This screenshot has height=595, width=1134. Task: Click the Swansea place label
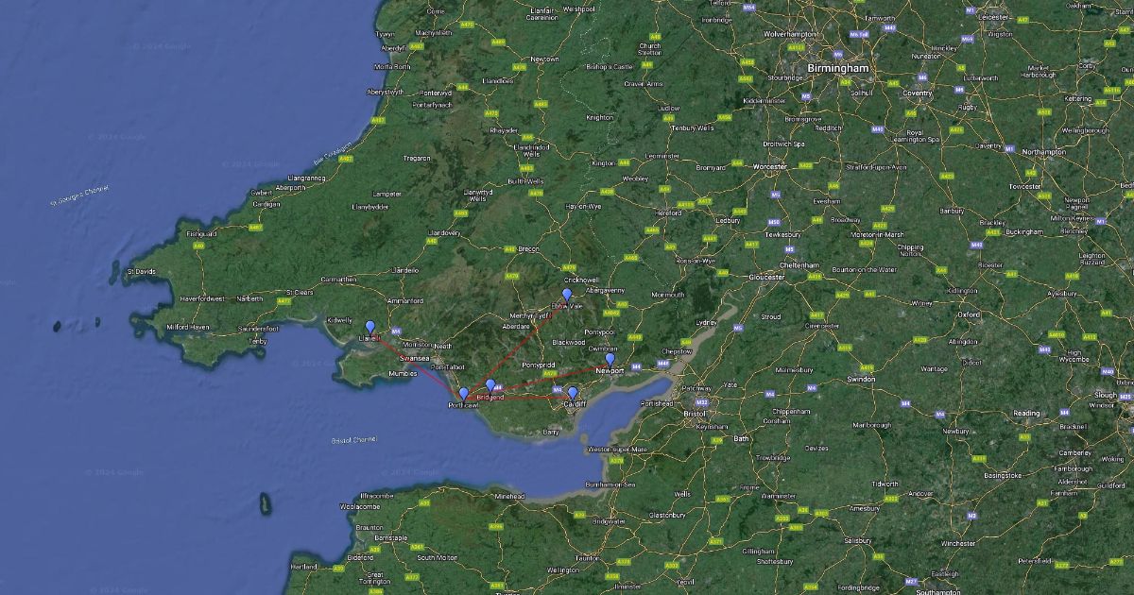click(414, 359)
